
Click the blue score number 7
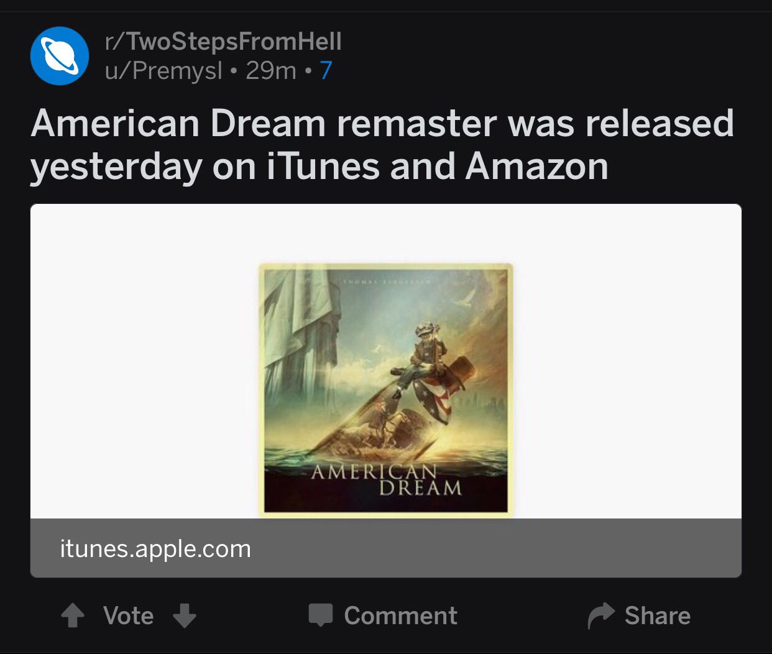pos(326,71)
